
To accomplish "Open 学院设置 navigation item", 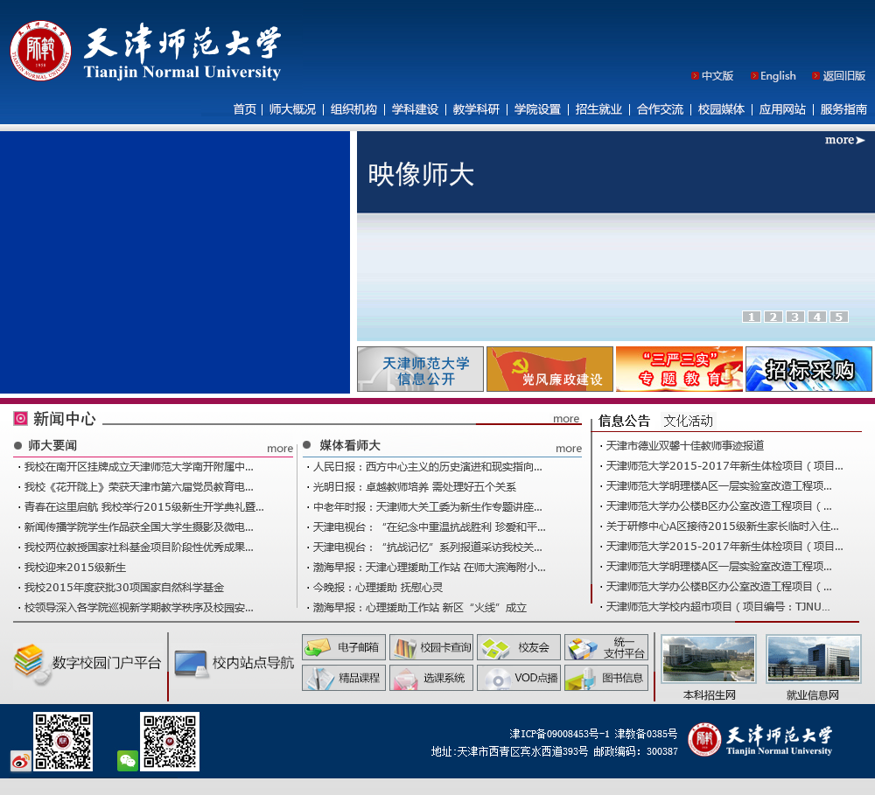I will 537,109.
